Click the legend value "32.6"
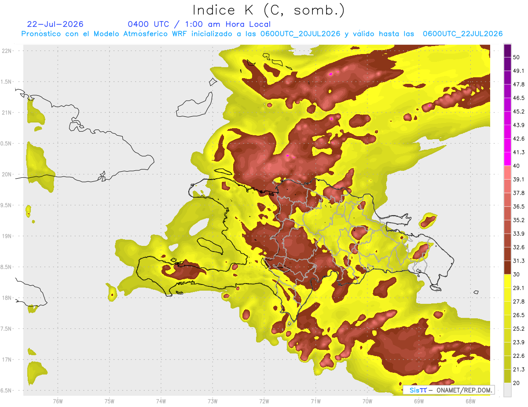This screenshot has height=407, width=528. click(x=519, y=247)
